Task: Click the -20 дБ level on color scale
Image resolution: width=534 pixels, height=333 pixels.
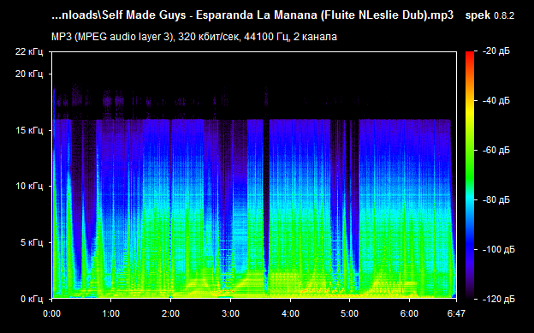Action: pyautogui.click(x=496, y=51)
